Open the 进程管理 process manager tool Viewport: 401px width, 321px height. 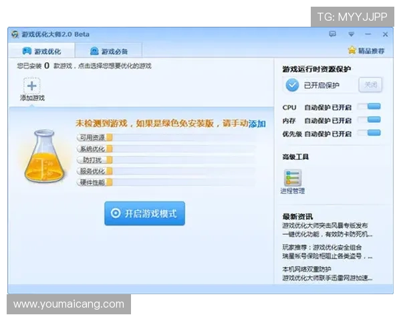pos(293,182)
